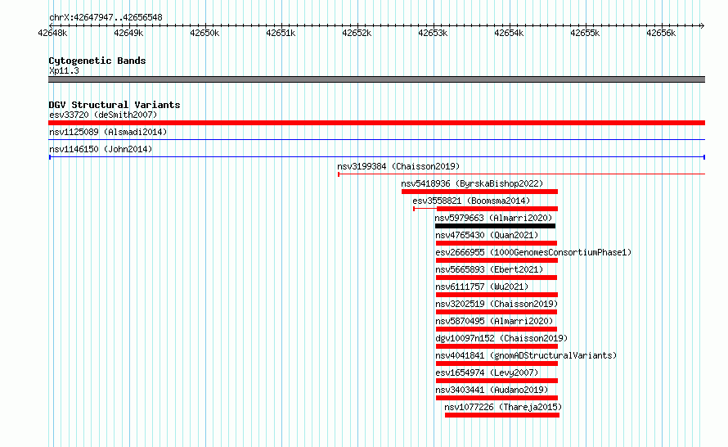Open esv2666955 (1000GenomesConsortiumPhase1) entry
Screen dimensions: 728x447
point(533,252)
